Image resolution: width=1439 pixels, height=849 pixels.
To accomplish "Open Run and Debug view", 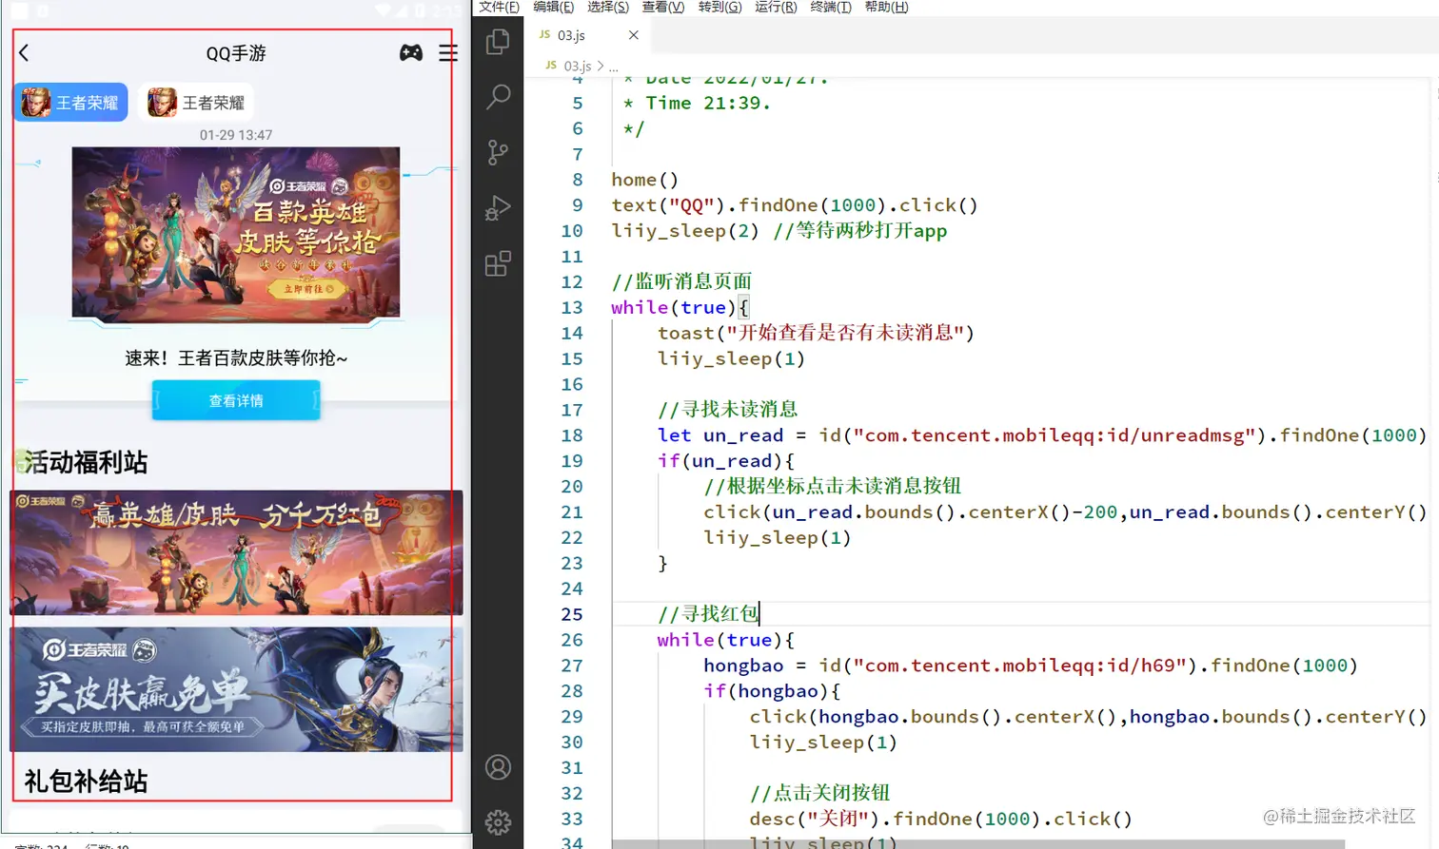I will tap(498, 208).
